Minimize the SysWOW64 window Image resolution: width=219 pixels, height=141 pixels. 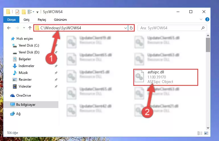coord(178,12)
